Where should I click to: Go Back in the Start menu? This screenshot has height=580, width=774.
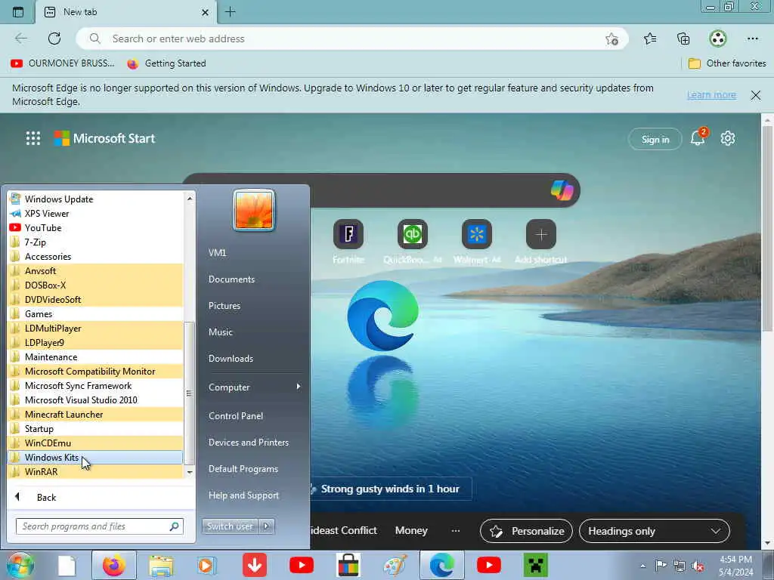click(46, 497)
